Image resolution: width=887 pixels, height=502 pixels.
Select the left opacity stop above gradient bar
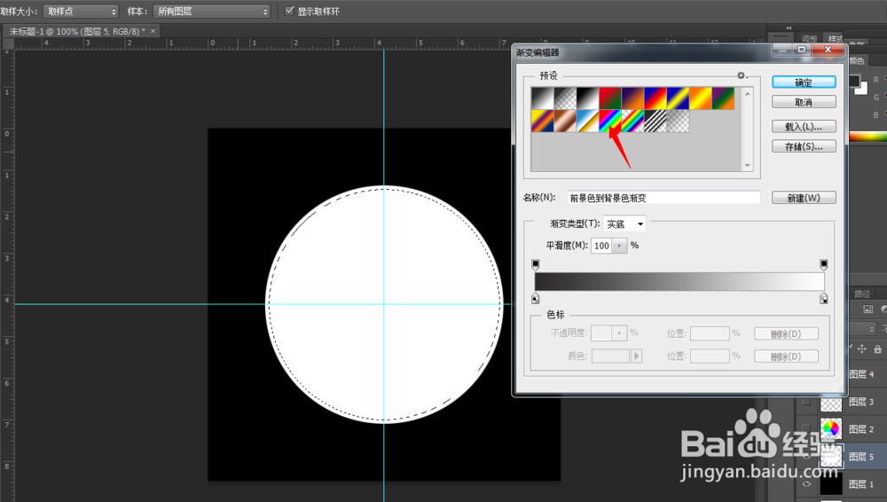(535, 264)
